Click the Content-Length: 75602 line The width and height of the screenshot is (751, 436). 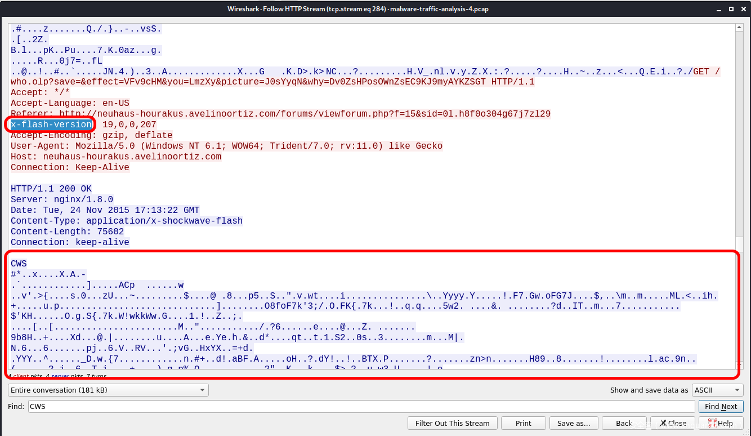click(x=68, y=232)
